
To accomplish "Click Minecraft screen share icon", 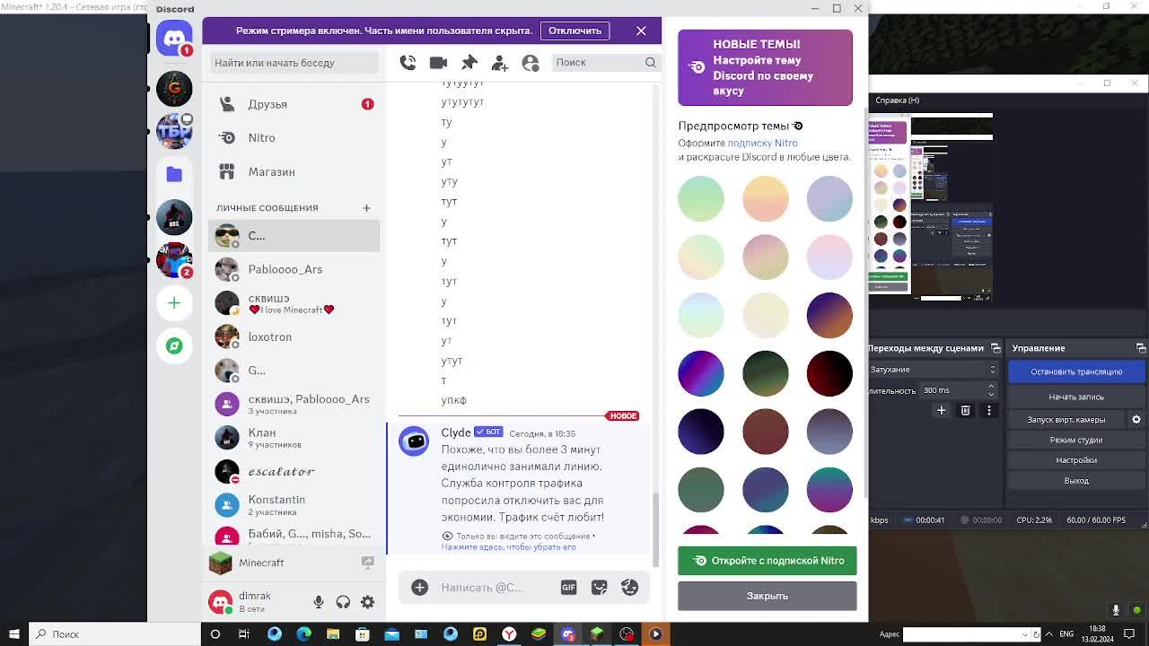I will point(368,563).
